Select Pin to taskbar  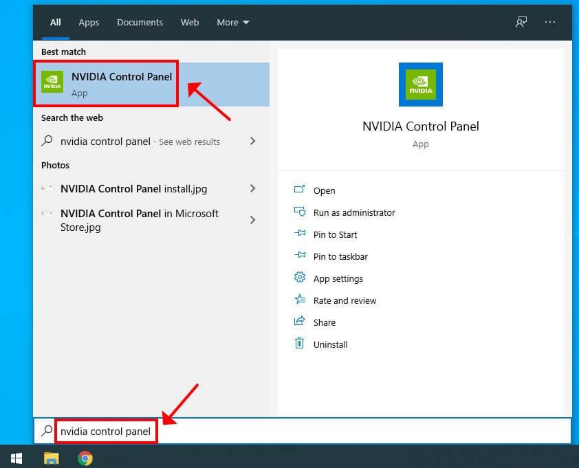pos(340,256)
